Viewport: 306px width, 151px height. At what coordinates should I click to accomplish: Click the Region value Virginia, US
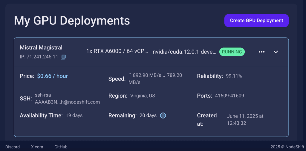coord(143,96)
